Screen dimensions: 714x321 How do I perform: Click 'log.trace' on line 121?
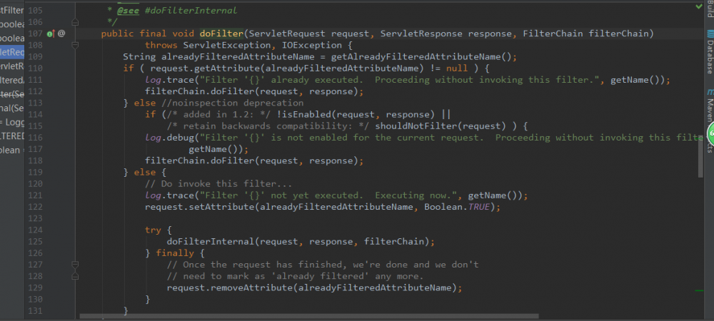pos(169,195)
